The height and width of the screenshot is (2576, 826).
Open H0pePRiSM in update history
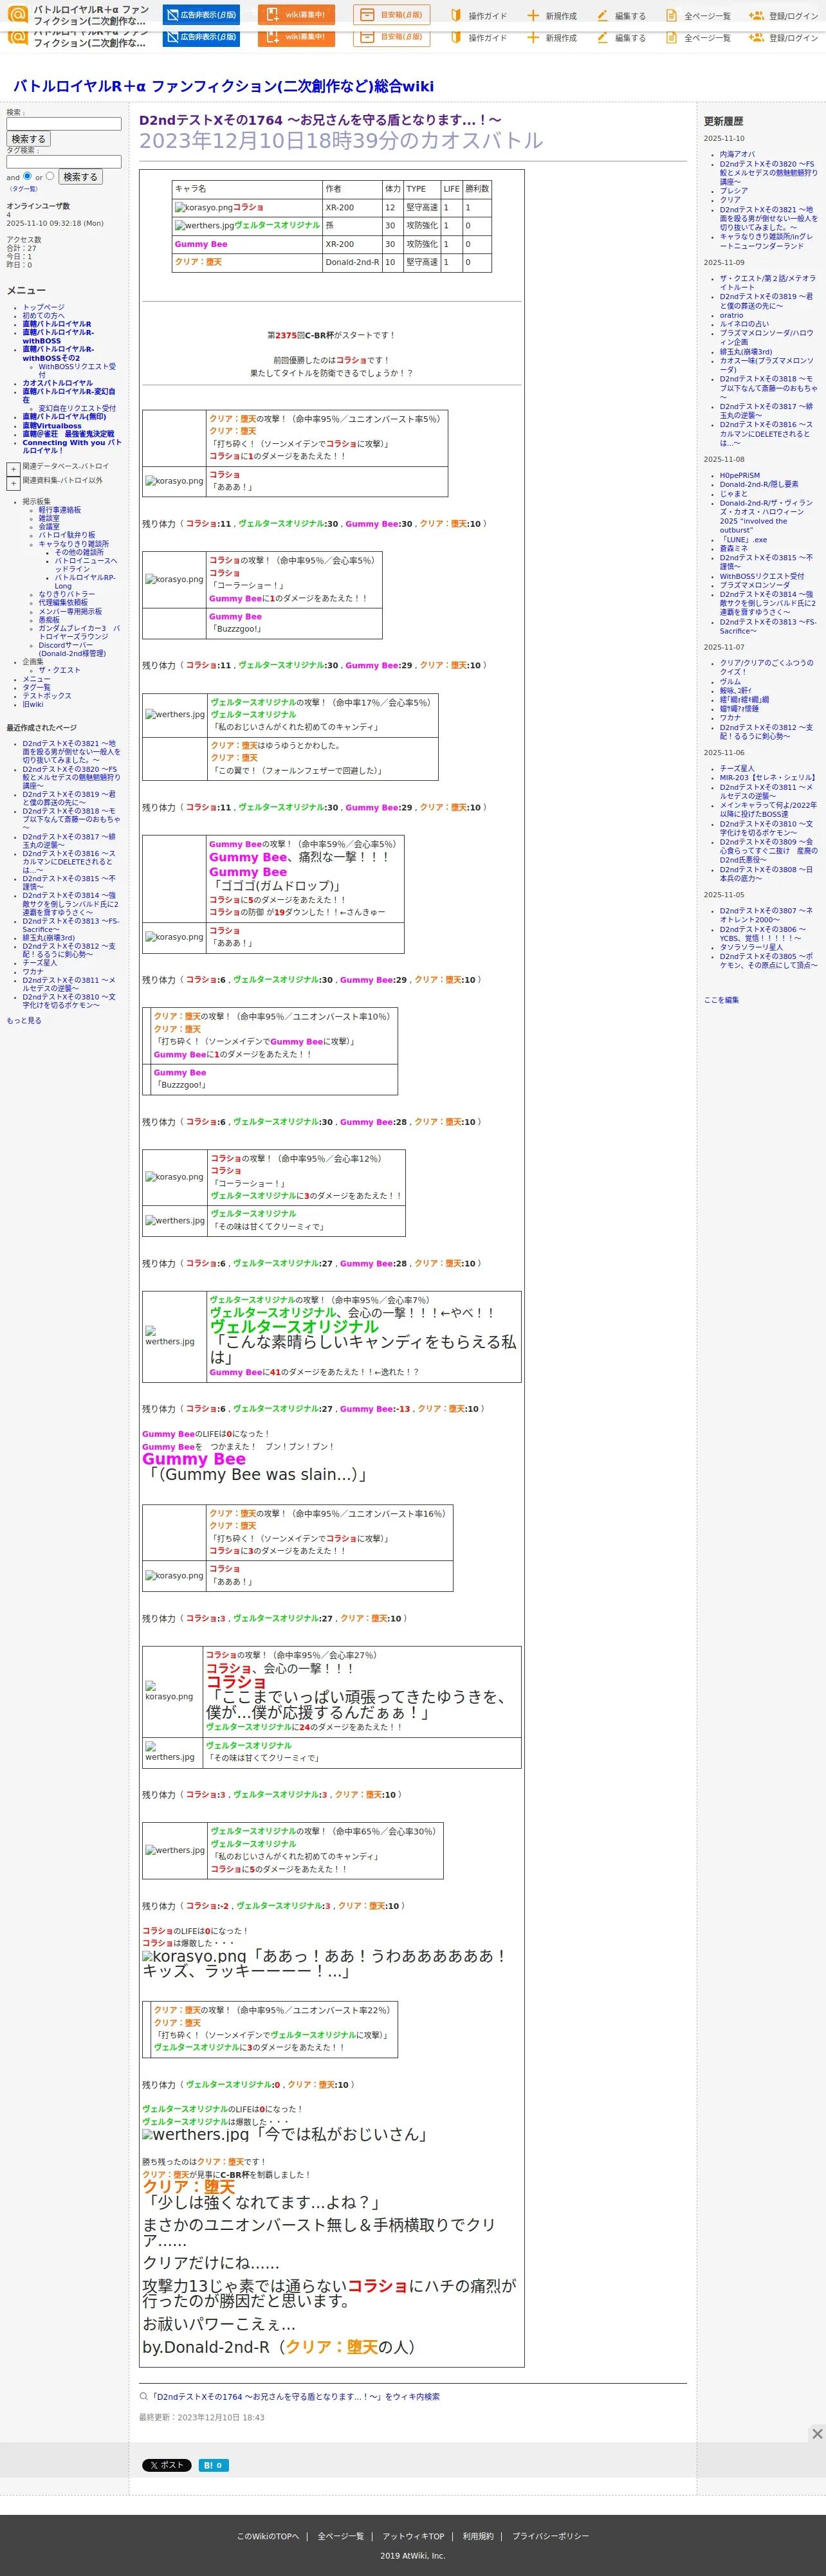click(740, 476)
